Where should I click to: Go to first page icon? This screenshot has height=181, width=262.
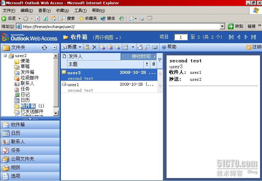coord(231,37)
